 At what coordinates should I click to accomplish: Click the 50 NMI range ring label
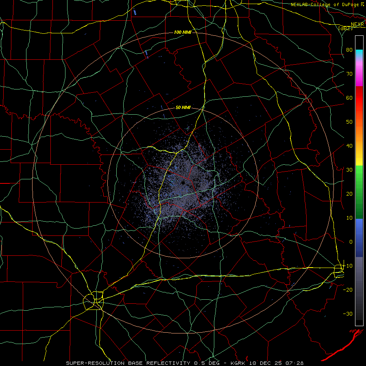[183, 108]
